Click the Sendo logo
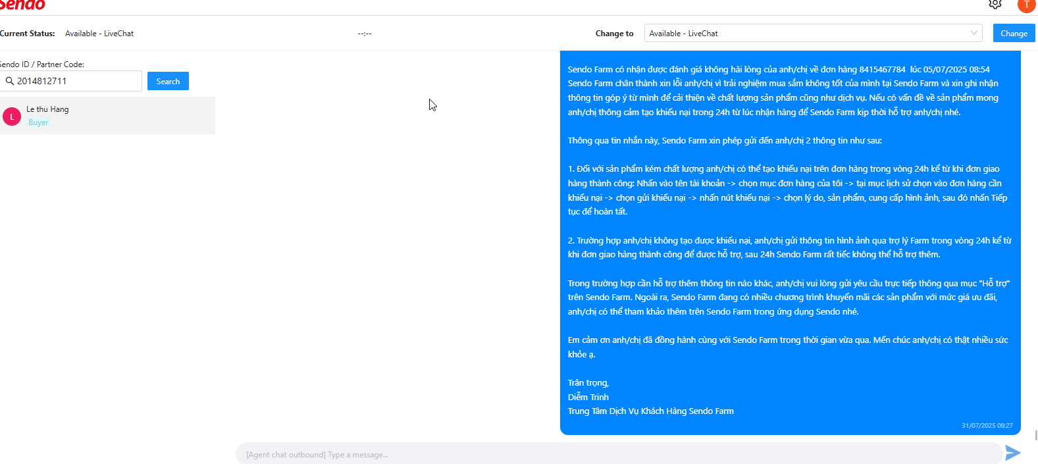 (22, 5)
